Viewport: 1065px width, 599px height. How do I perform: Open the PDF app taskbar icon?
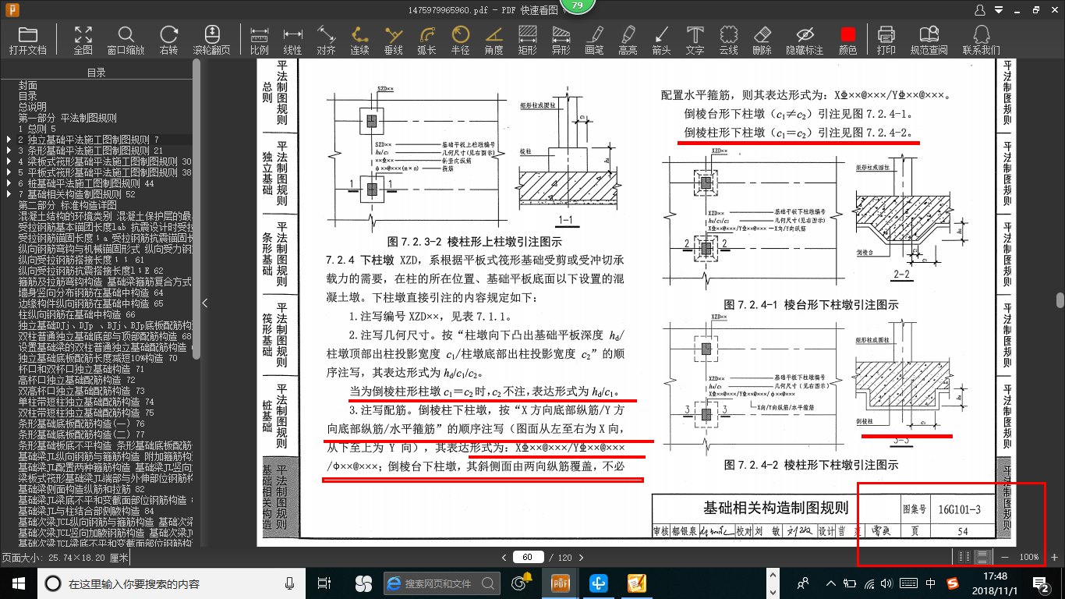(x=561, y=583)
